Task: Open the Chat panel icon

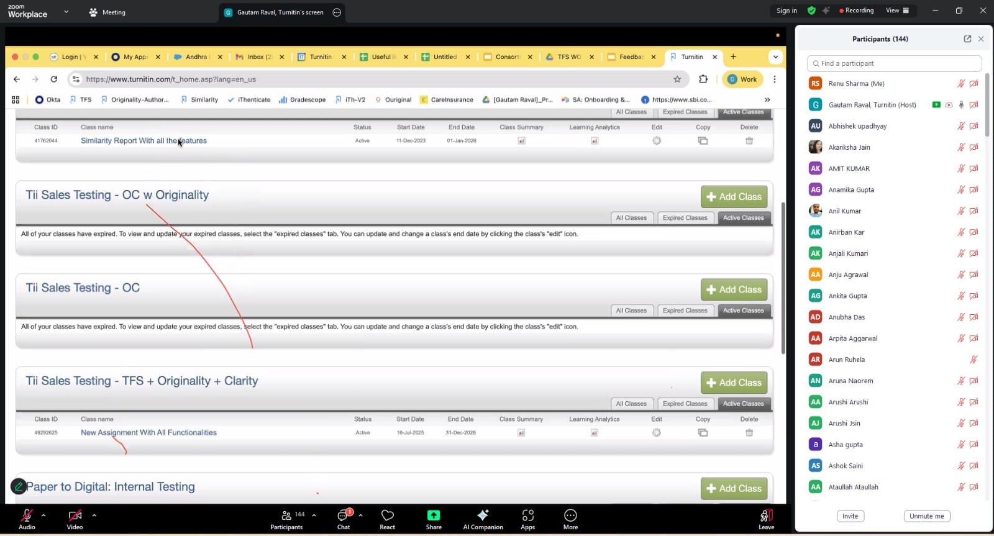Action: click(x=343, y=516)
